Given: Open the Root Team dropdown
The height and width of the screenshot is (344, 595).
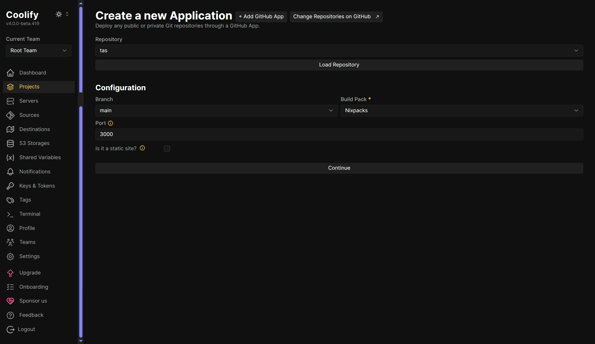Looking at the screenshot, I should pyautogui.click(x=38, y=50).
